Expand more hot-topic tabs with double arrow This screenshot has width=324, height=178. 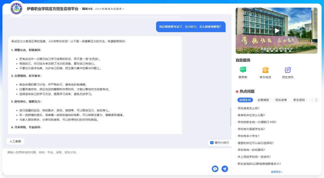click(x=316, y=100)
